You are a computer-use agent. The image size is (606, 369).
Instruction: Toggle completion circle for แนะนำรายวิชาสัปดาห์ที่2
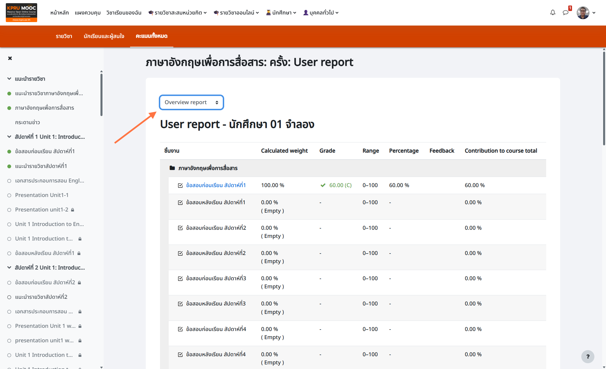[9, 297]
